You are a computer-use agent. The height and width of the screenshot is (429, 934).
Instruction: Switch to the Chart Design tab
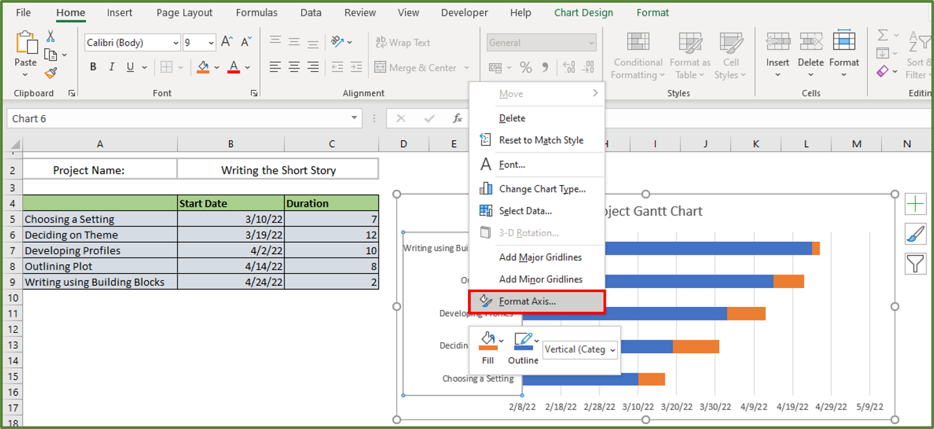(x=583, y=12)
